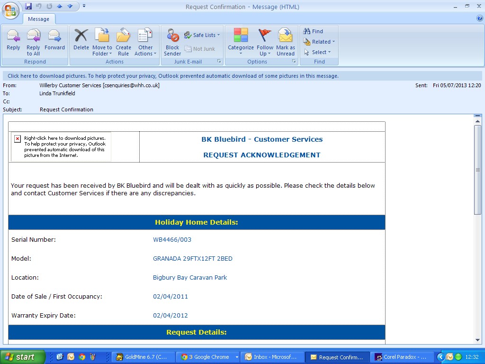Mark message as Unread
Image resolution: width=485 pixels, height=364 pixels.
(x=286, y=42)
